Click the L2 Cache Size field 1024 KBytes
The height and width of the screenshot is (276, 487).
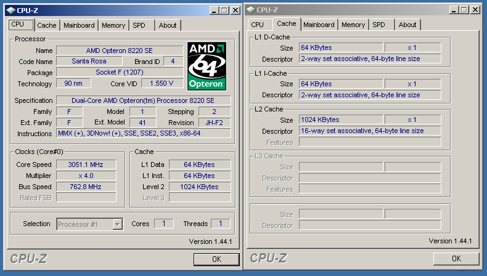341,120
